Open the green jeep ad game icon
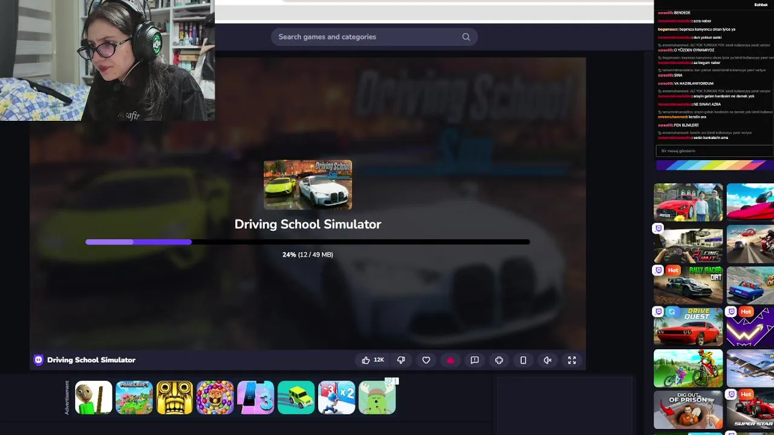774x435 pixels. coord(296,398)
